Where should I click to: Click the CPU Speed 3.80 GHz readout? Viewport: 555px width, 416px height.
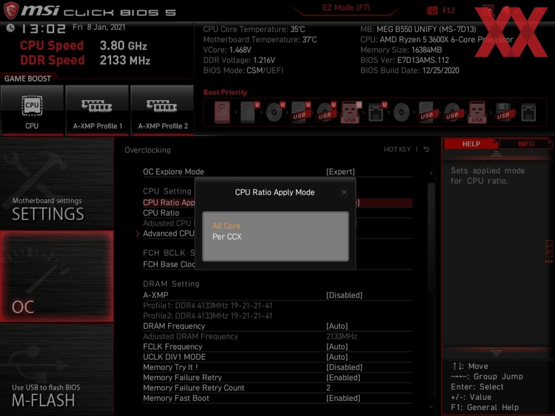(x=84, y=45)
